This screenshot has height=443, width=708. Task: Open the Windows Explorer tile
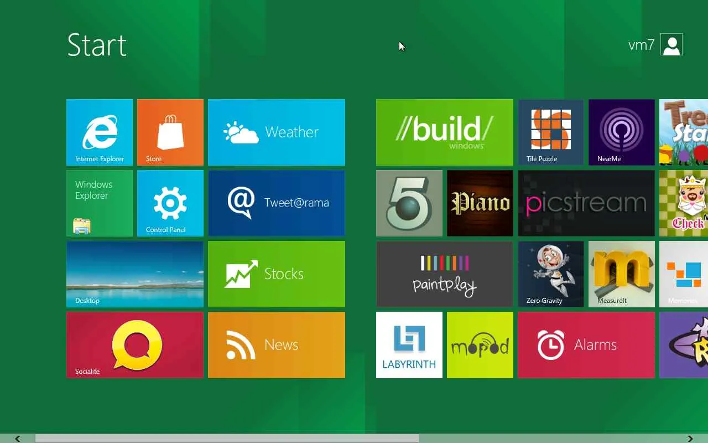[x=100, y=203]
